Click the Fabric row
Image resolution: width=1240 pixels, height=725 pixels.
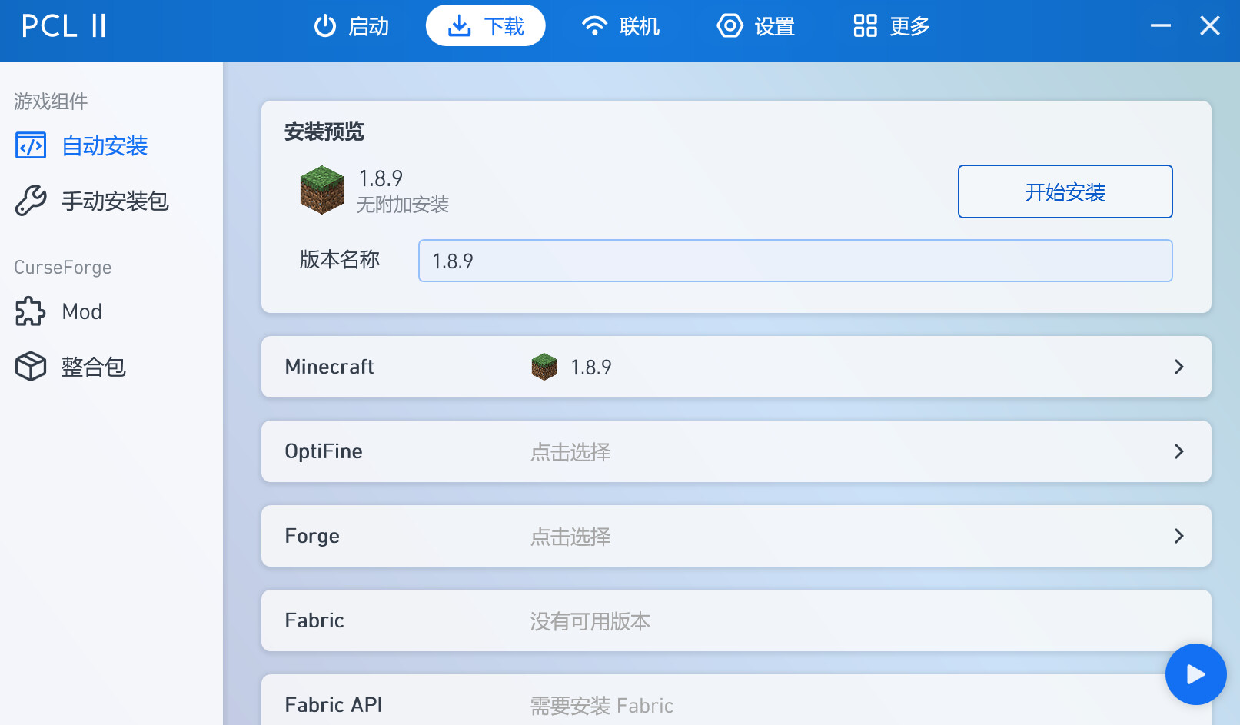pyautogui.click(x=736, y=620)
